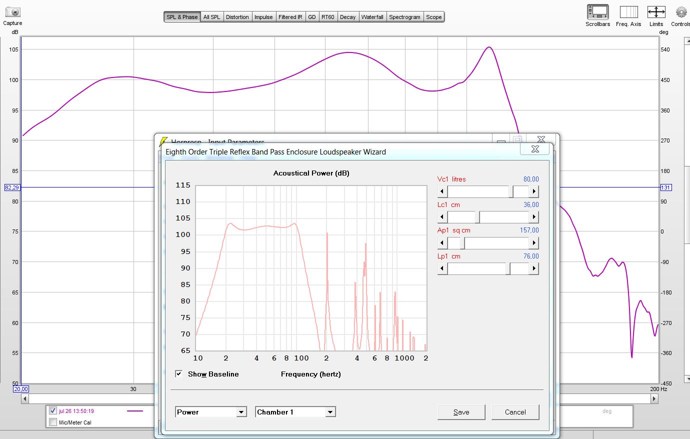690x439 pixels.
Task: Uncheck the Show Baseline checkbox
Action: [x=178, y=373]
